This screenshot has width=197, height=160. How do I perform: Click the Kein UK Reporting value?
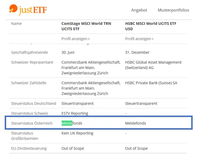[77, 133]
